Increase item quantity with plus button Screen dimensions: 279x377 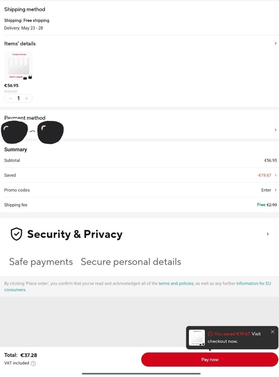point(27,98)
